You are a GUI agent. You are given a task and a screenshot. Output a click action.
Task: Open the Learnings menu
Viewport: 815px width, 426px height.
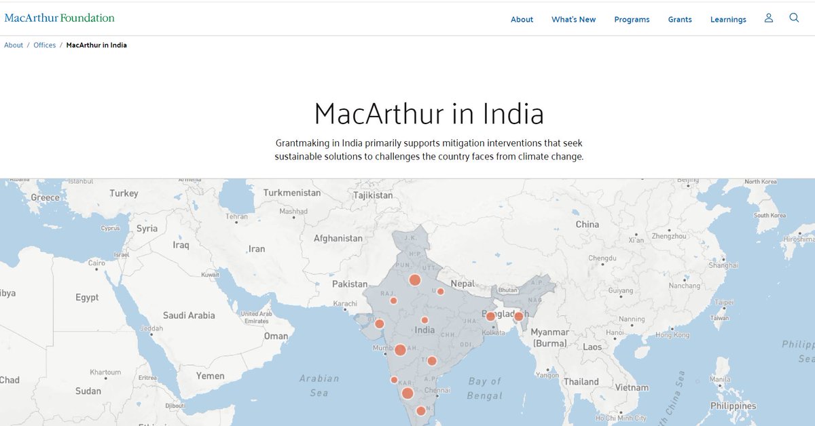pyautogui.click(x=728, y=19)
